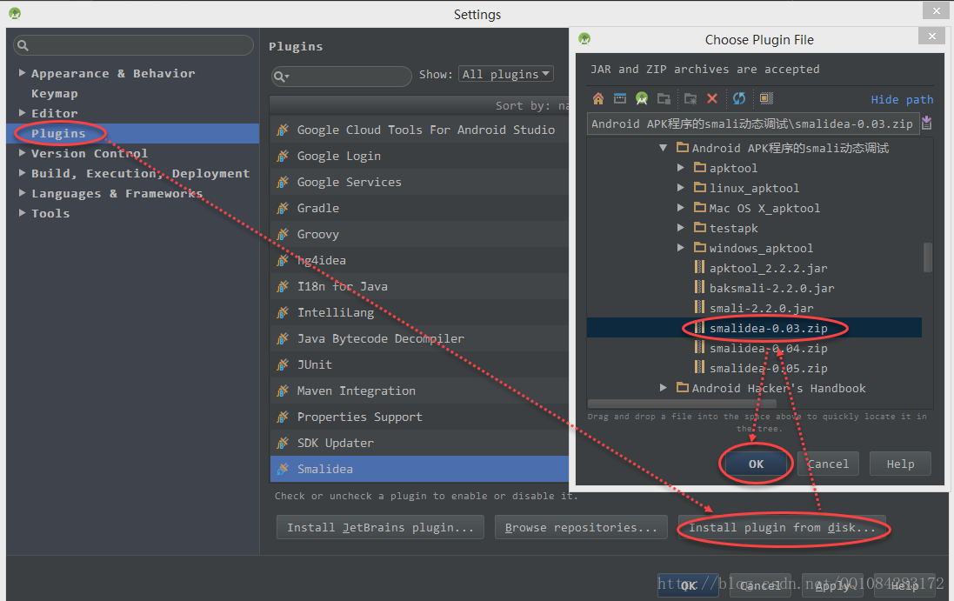Click the plugins search input field
The width and height of the screenshot is (954, 601).
(341, 76)
